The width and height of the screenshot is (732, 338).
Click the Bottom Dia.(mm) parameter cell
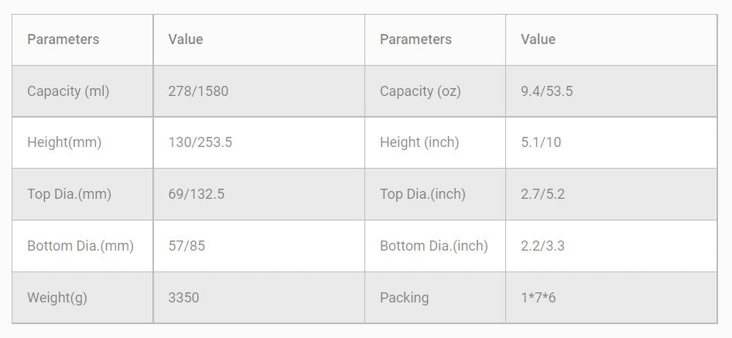click(x=80, y=246)
